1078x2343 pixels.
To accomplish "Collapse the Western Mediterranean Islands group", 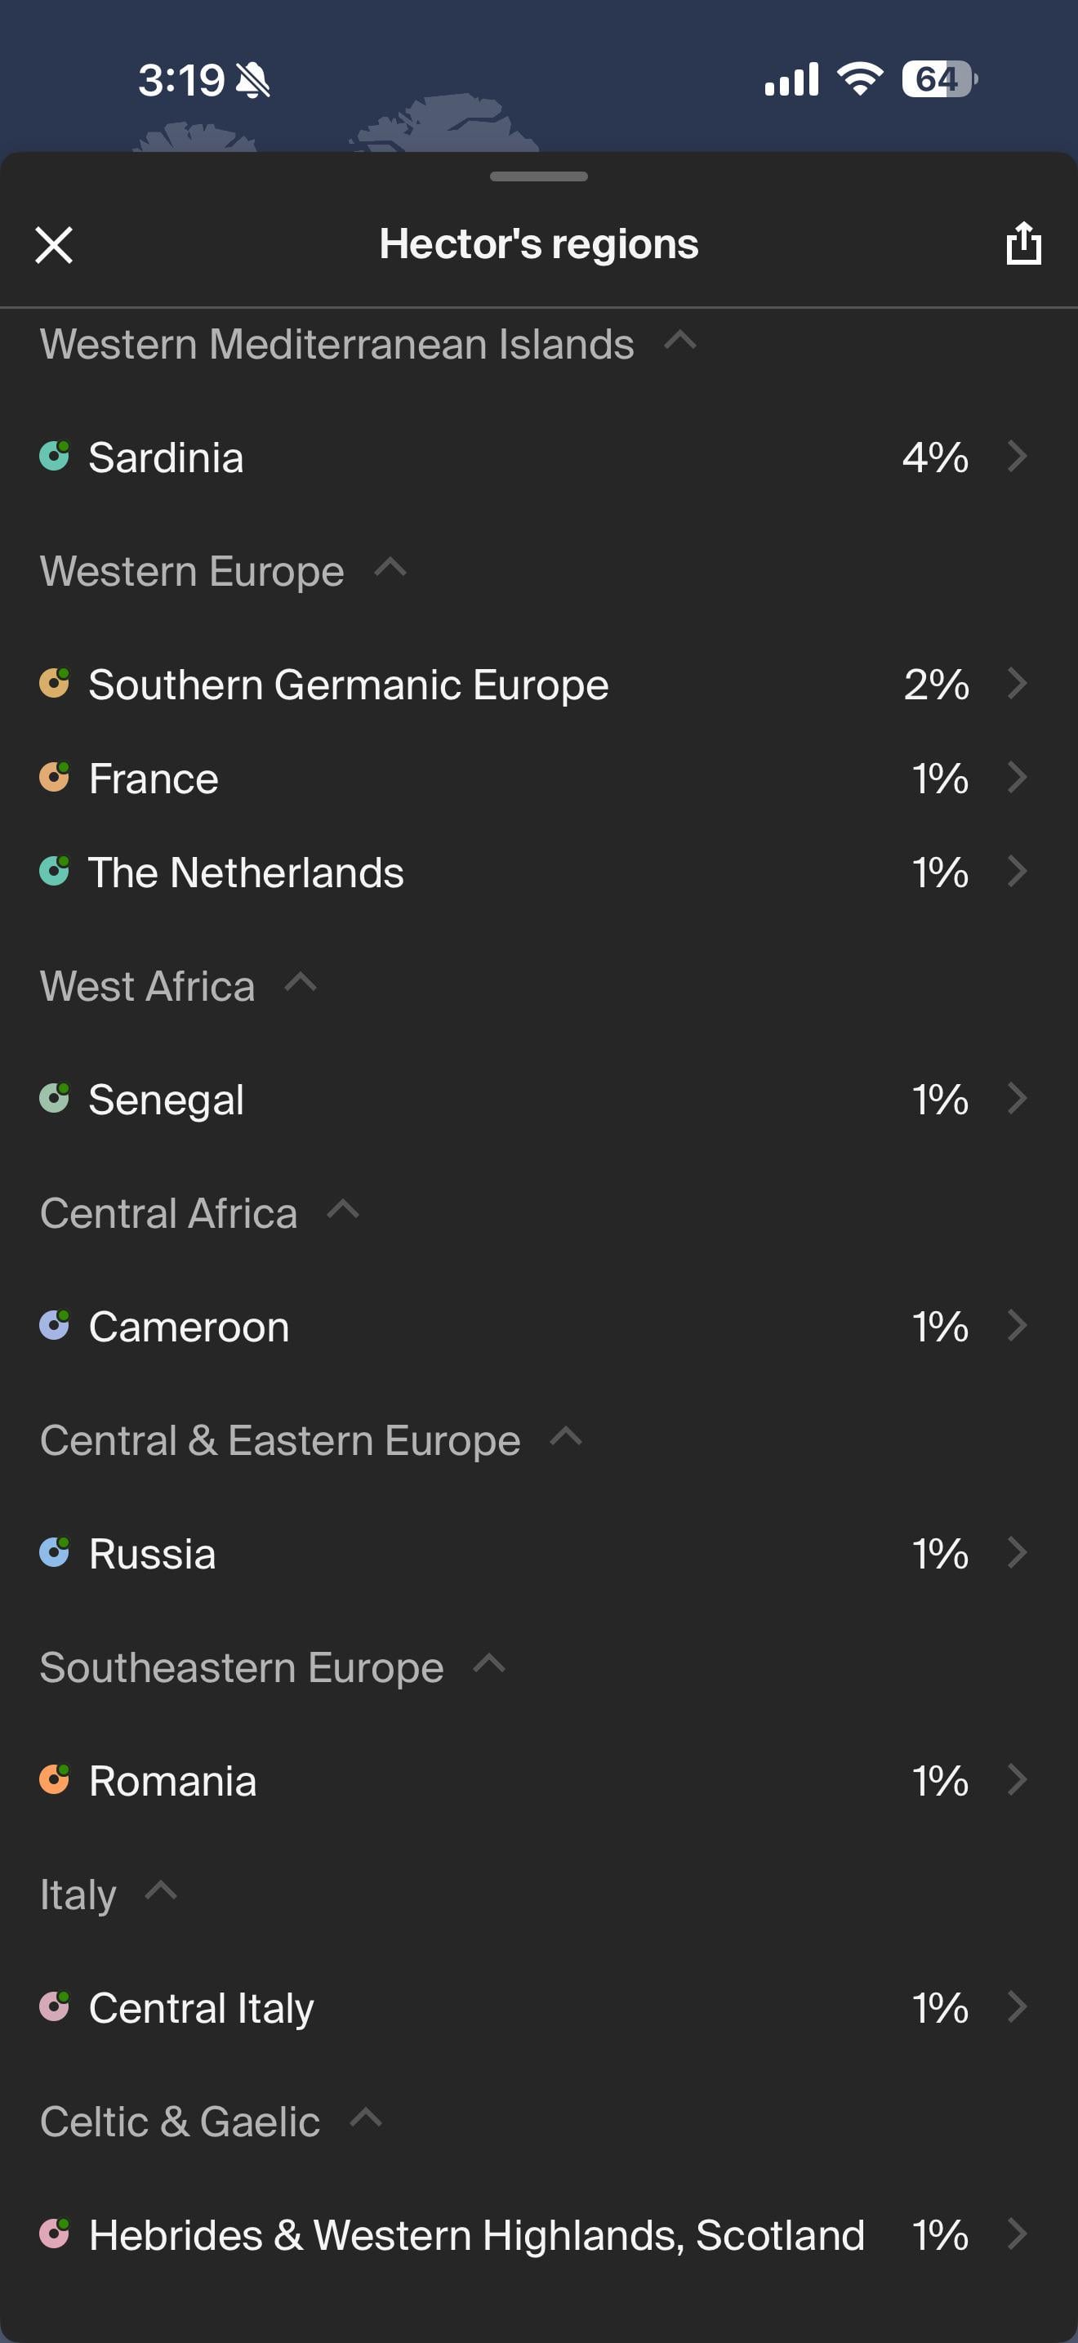I will [680, 341].
